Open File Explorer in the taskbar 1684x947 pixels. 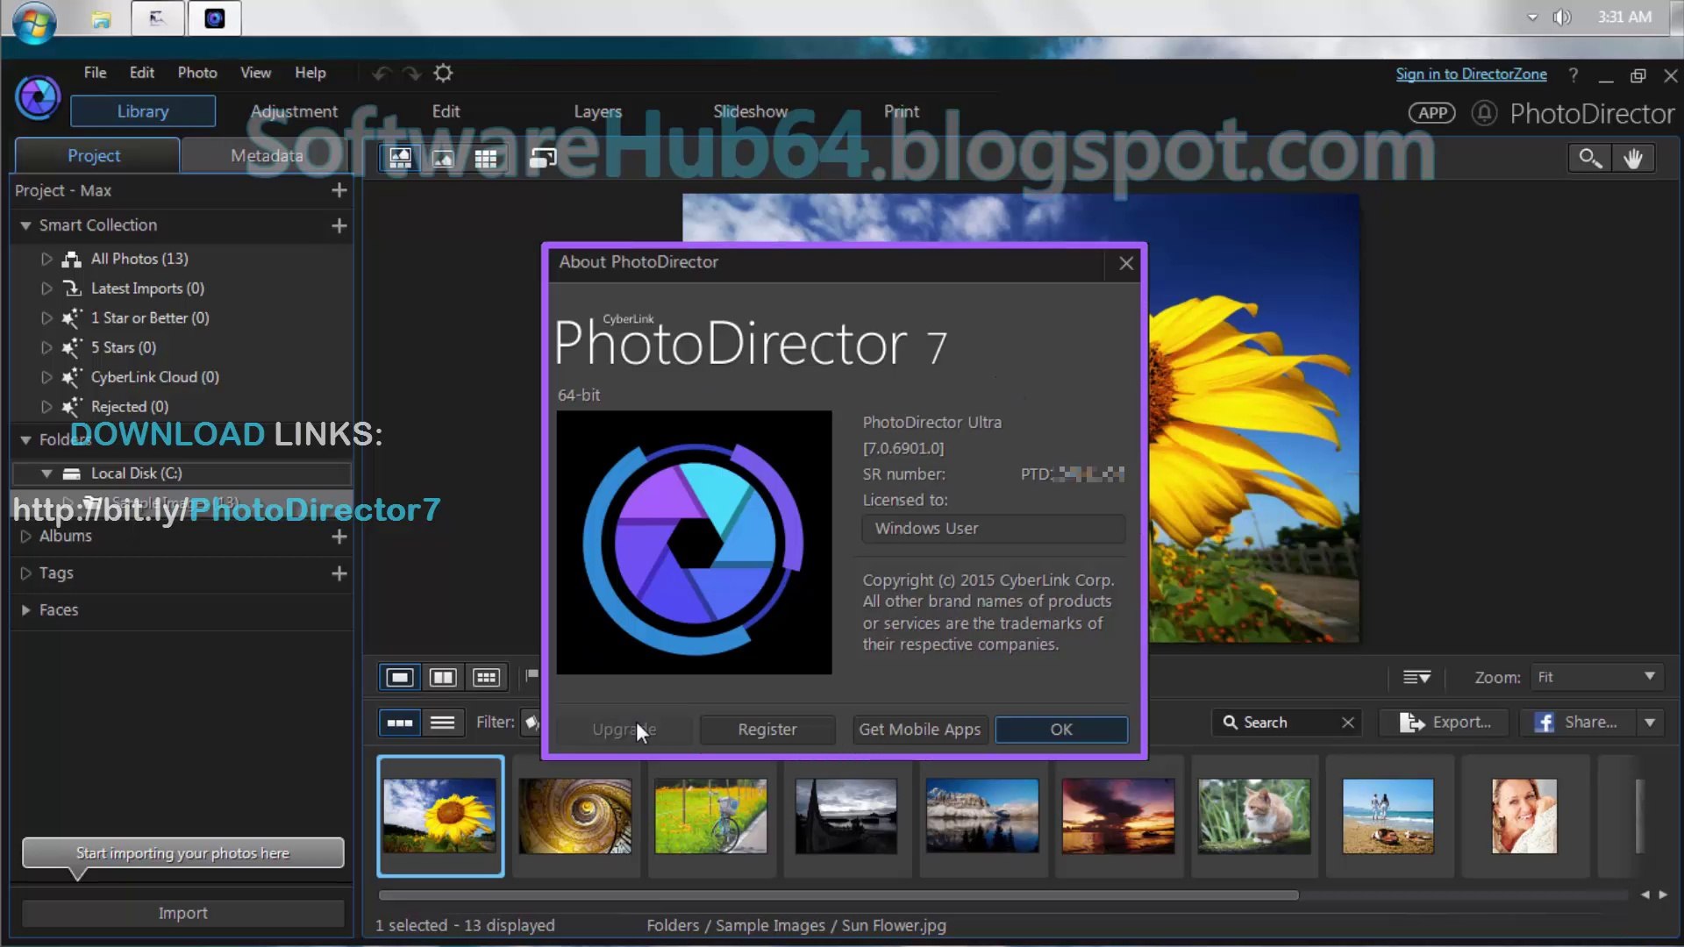(102, 19)
